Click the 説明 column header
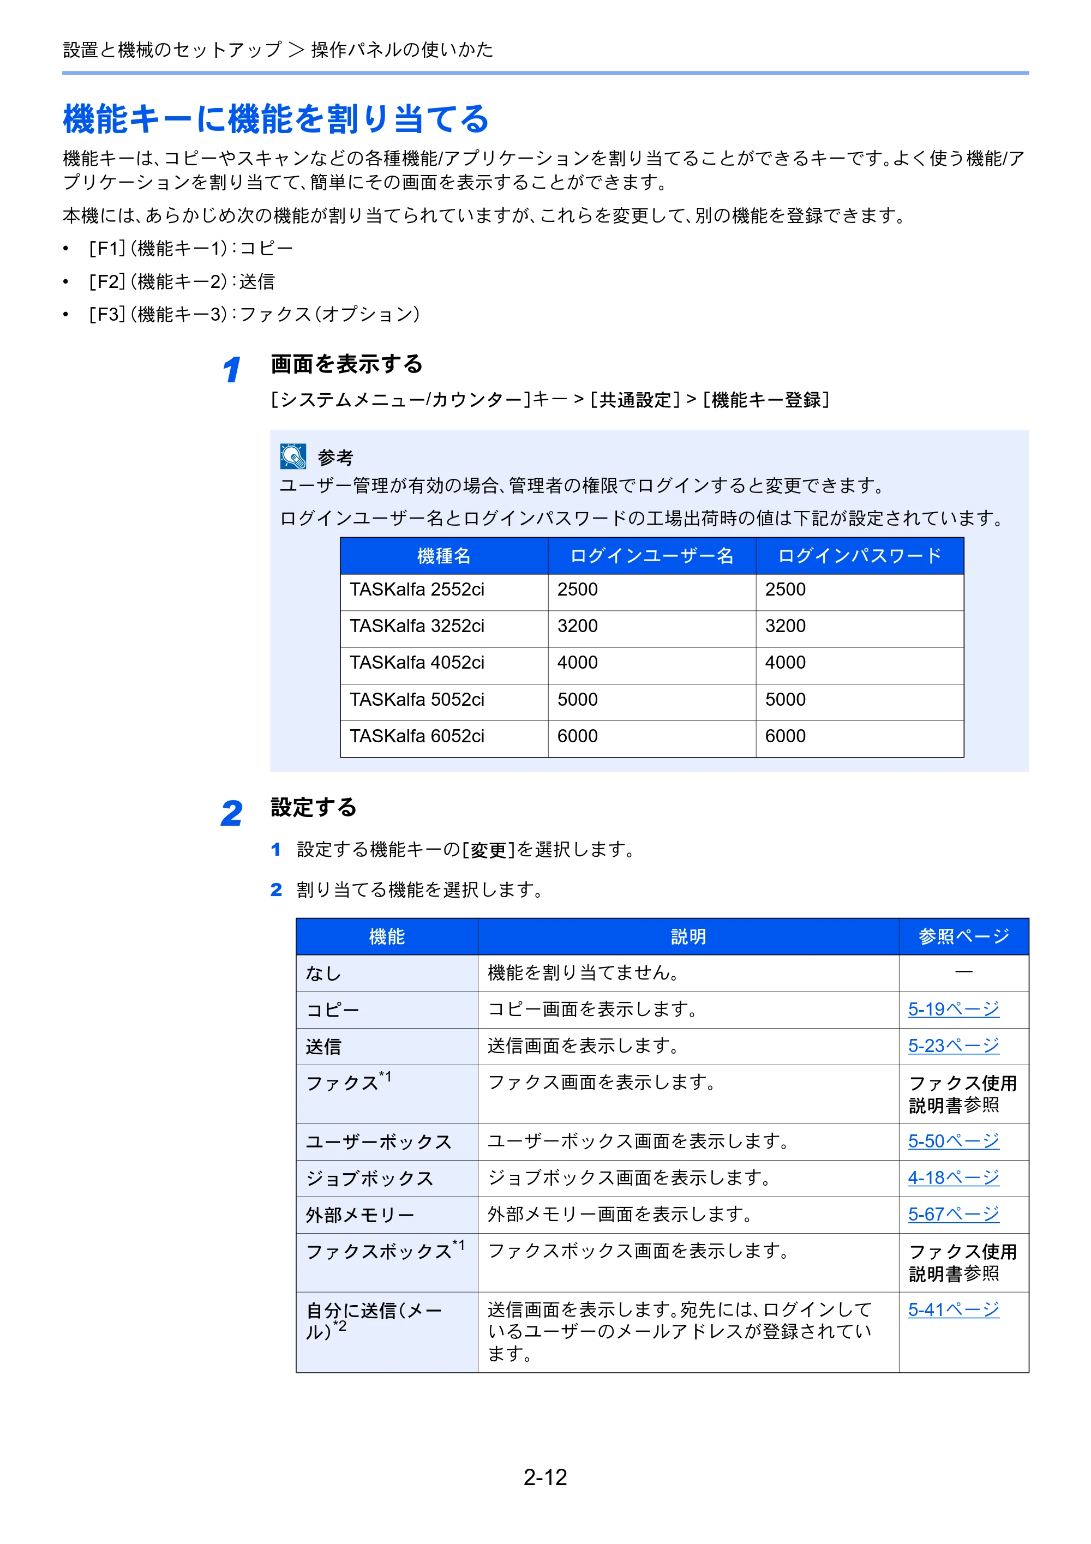 [688, 936]
